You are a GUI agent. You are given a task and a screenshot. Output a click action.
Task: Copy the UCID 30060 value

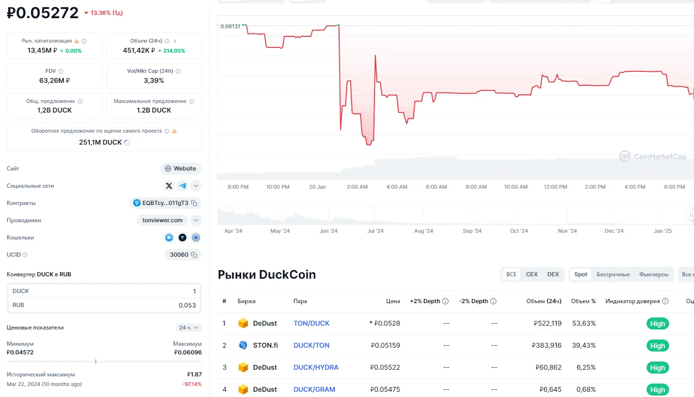click(x=194, y=255)
